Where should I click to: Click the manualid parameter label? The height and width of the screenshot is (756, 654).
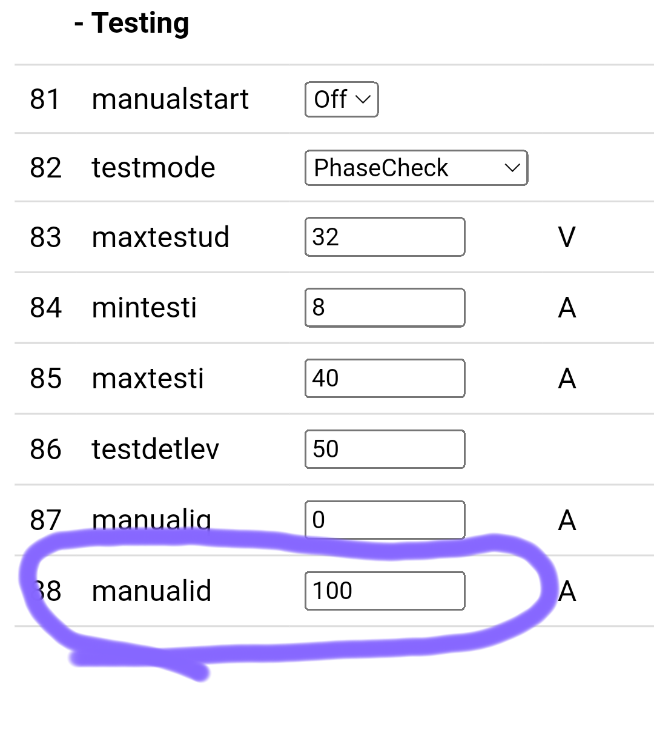point(151,591)
